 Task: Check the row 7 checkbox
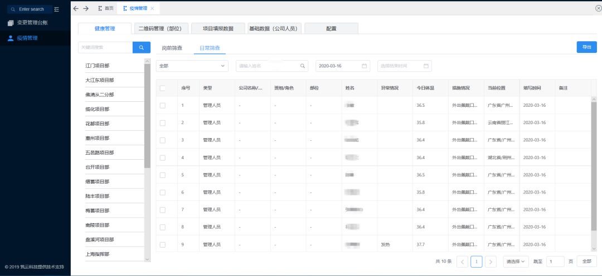[162, 210]
